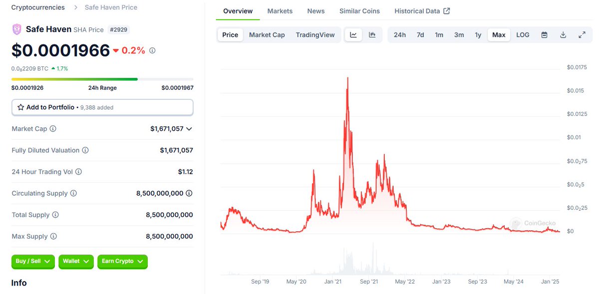Set chart range to 7d
This screenshot has height=294, width=599.
(x=420, y=34)
